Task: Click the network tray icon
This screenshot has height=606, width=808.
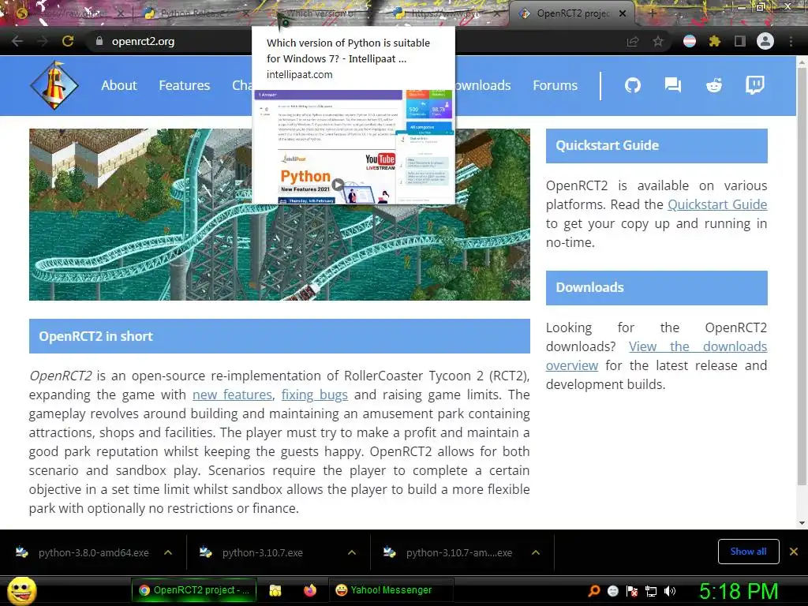Action: coord(651,591)
